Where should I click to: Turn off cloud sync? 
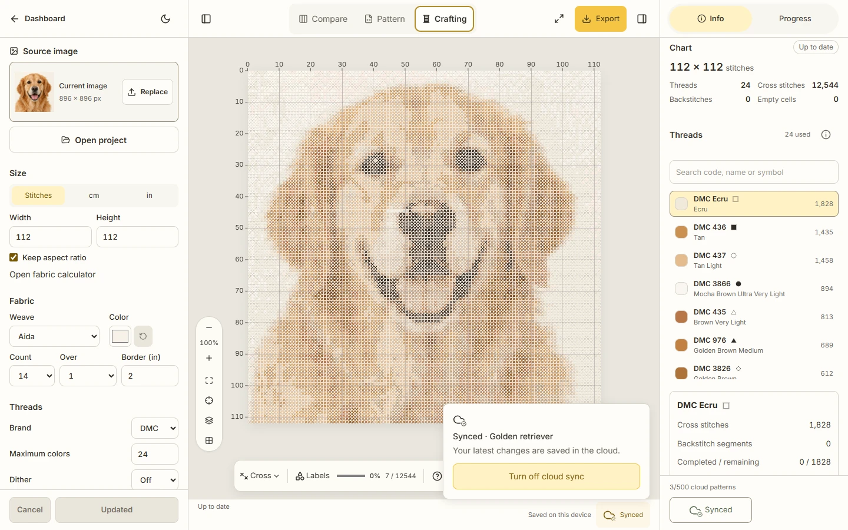click(546, 476)
